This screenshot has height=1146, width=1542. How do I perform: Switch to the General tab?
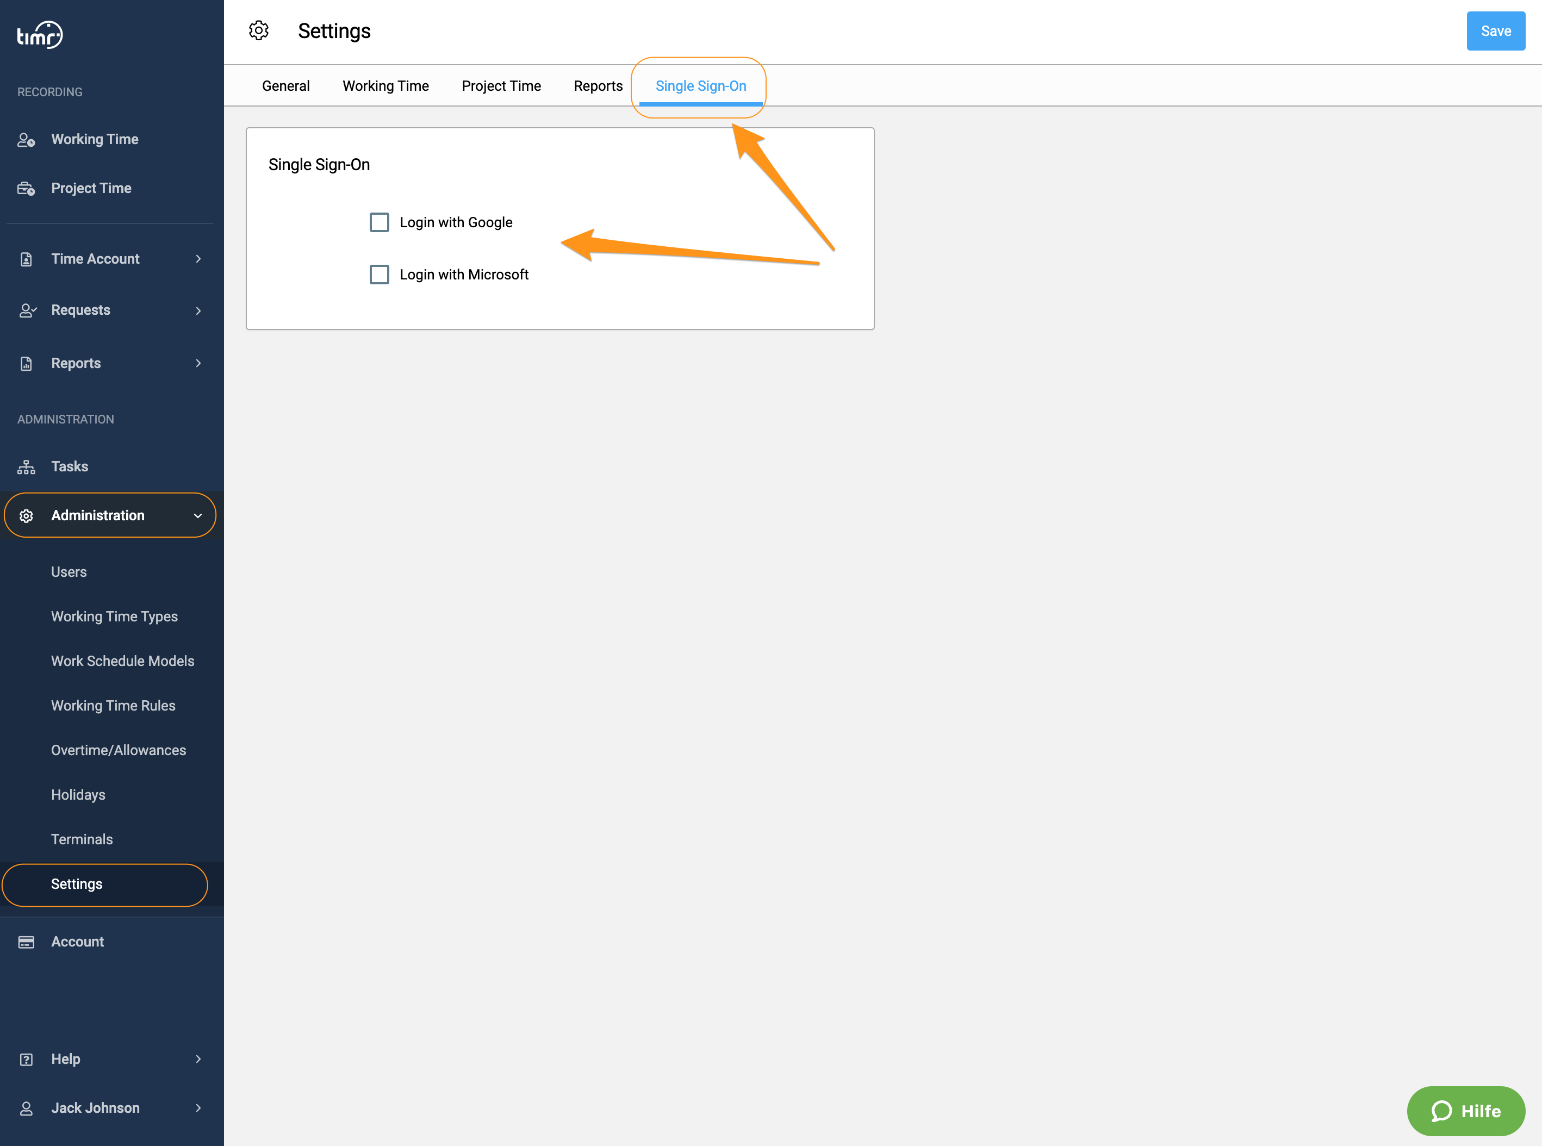tap(286, 86)
